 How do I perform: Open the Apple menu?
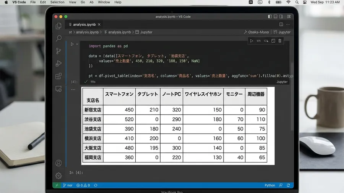tap(6, 2)
